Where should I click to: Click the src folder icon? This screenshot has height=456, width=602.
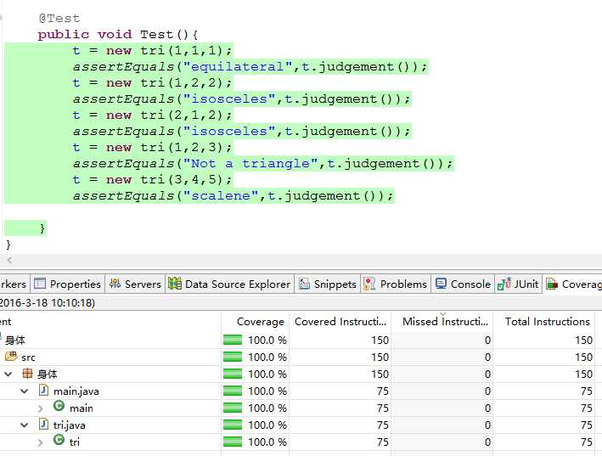[11, 357]
